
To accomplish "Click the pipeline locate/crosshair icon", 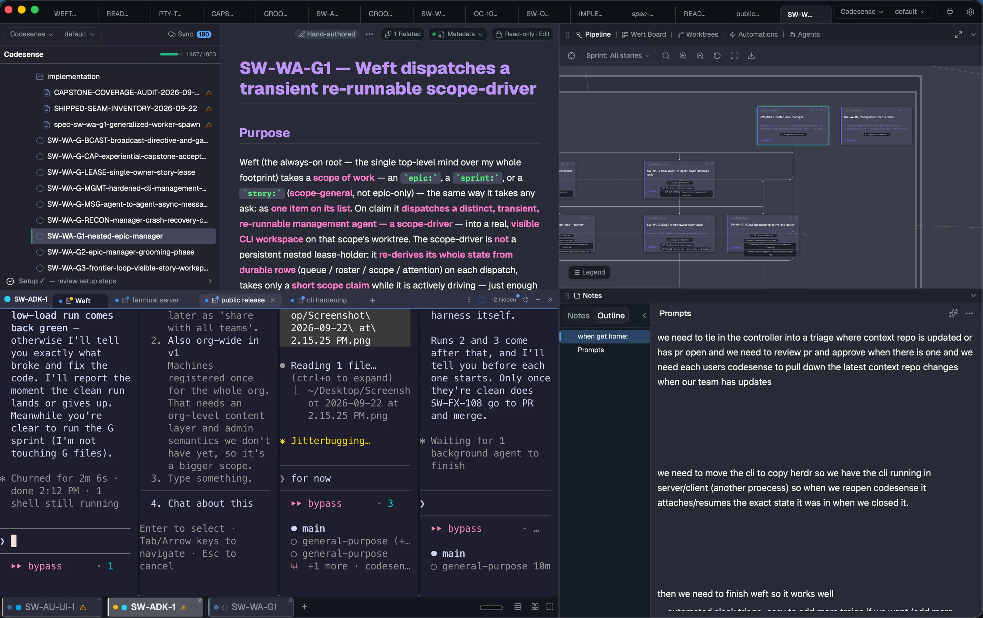I will click(x=571, y=56).
